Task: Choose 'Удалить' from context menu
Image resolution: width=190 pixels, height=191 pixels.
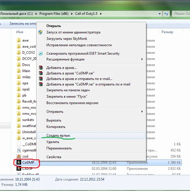Action: 91,142
